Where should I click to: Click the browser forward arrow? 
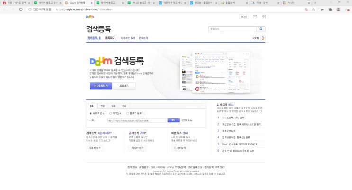[x=13, y=9]
